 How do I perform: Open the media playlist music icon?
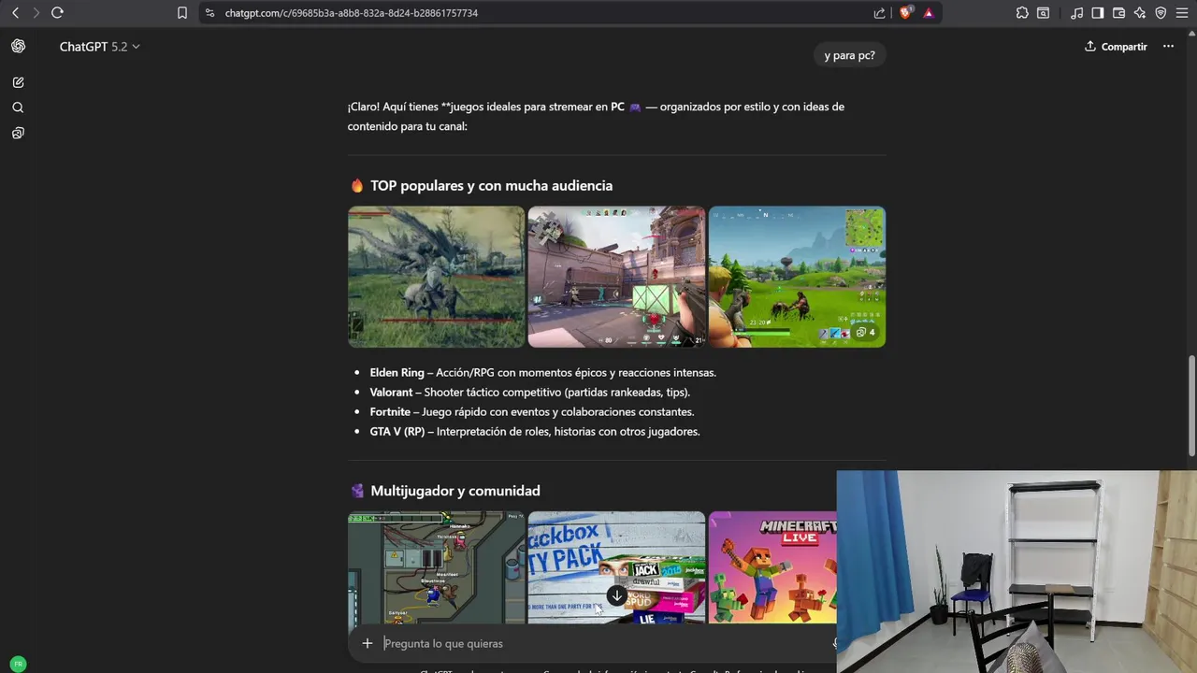[x=1077, y=13]
